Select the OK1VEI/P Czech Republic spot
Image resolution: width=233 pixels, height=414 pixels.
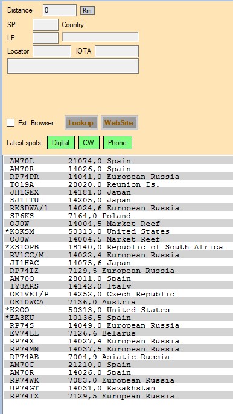(x=118, y=294)
